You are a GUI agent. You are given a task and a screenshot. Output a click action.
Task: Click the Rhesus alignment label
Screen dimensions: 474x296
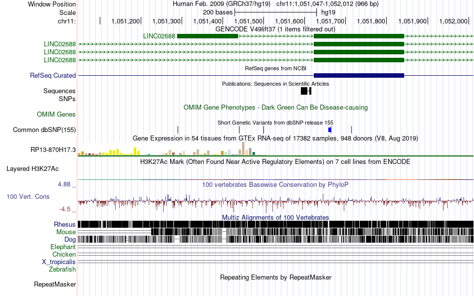click(65, 224)
